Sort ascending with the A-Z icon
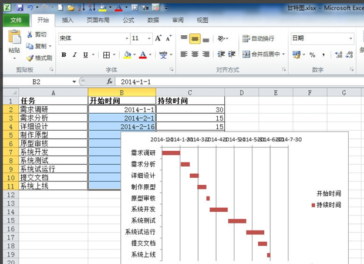Screen dimensions: 364x264 tap(82, 8)
